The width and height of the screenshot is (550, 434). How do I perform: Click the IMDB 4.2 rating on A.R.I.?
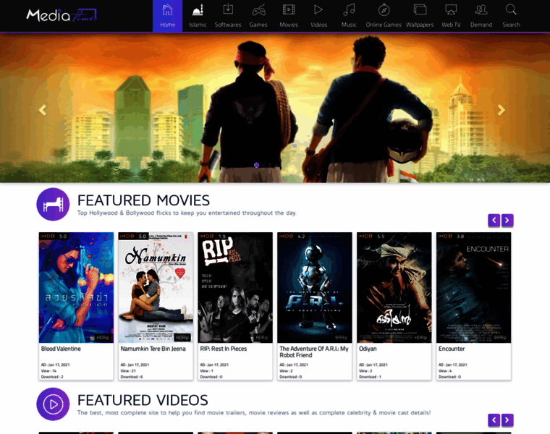(292, 237)
